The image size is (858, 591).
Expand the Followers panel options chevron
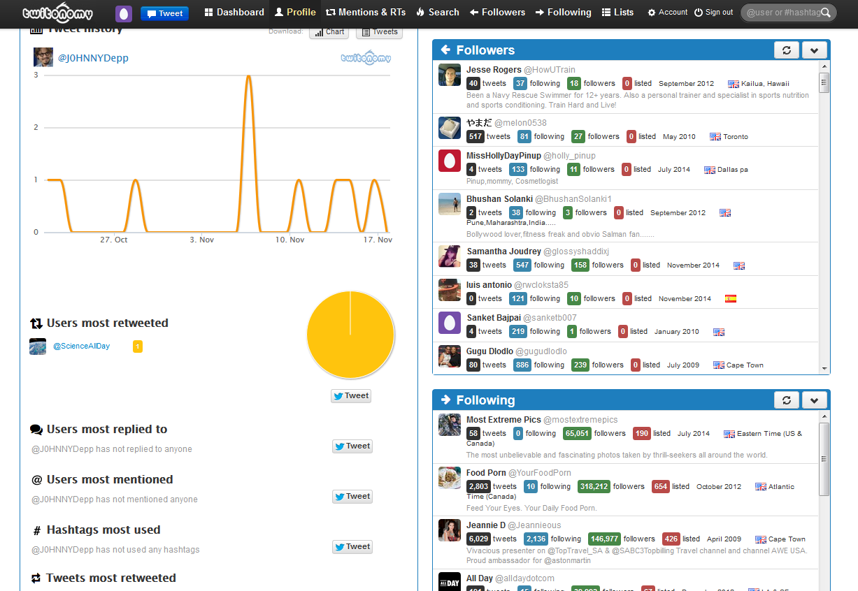pyautogui.click(x=815, y=50)
